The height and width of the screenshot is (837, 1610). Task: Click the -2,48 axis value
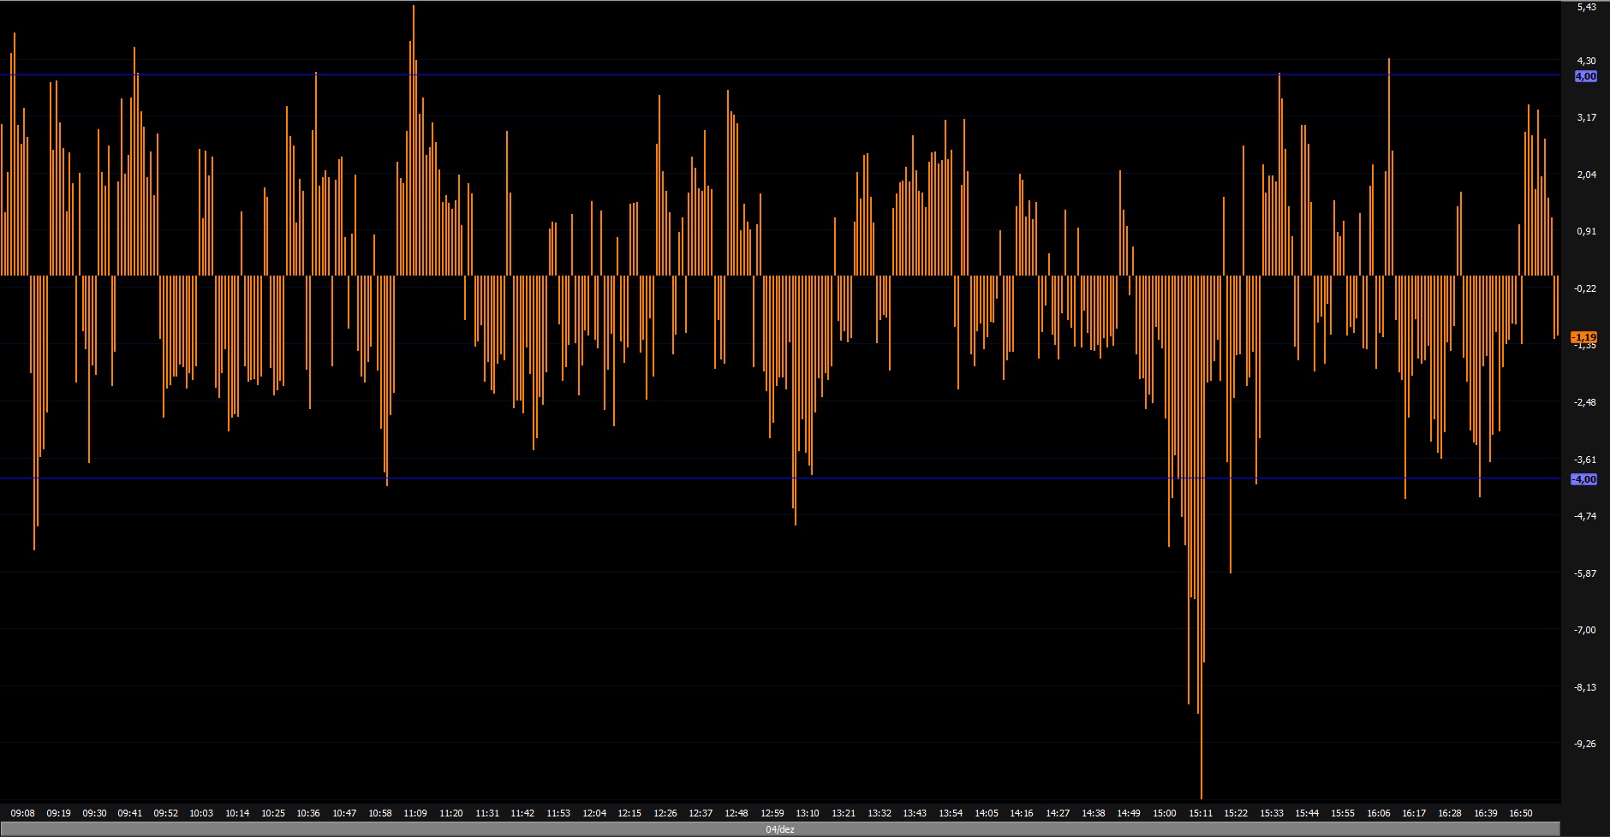coord(1584,402)
